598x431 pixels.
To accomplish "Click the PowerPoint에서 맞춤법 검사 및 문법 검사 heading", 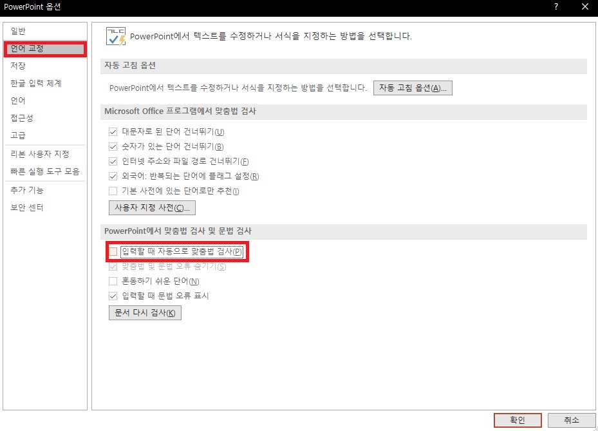I will 178,231.
